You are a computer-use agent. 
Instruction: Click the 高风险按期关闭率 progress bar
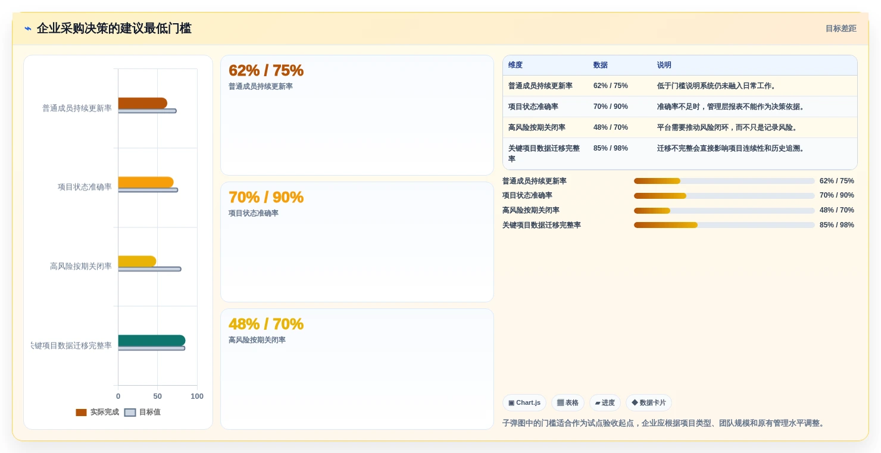click(x=724, y=211)
